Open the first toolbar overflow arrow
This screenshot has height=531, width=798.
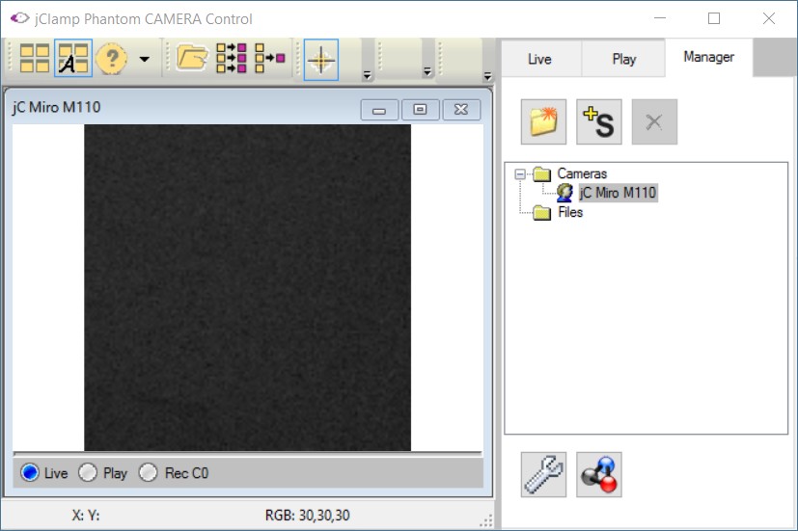click(x=368, y=76)
